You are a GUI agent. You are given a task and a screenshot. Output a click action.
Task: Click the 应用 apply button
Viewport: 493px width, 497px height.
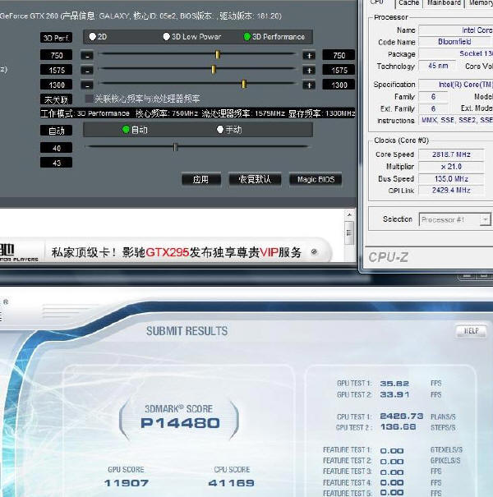coord(200,179)
